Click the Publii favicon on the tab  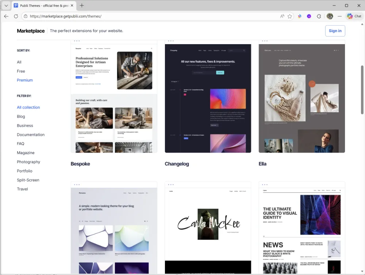point(15,5)
